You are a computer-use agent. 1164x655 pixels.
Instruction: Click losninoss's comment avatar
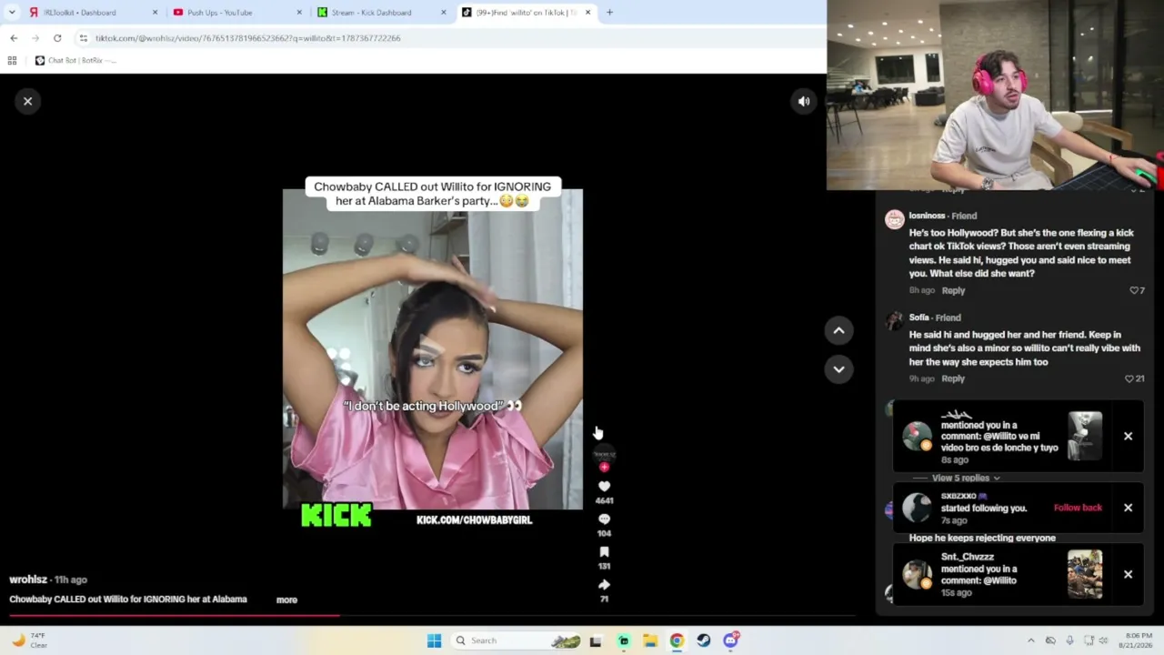(x=895, y=219)
